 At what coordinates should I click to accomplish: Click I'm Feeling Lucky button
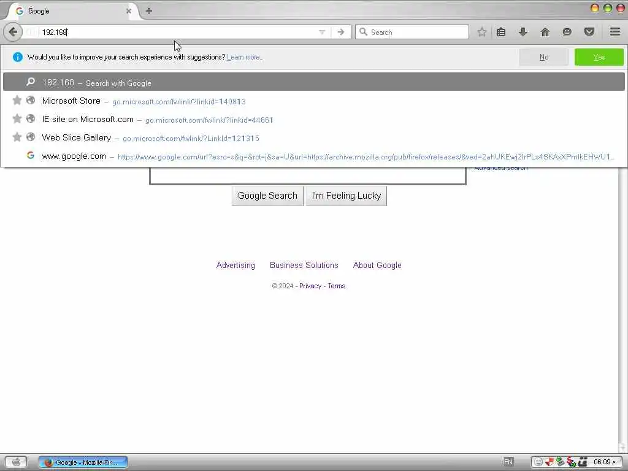pos(347,196)
